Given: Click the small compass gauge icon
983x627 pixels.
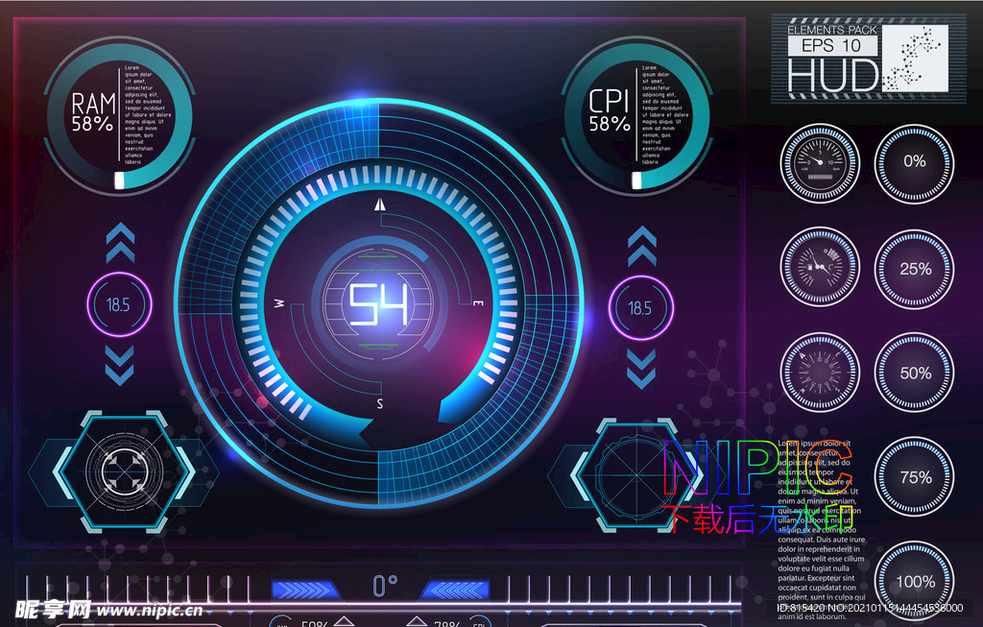Looking at the screenshot, I should (x=820, y=373).
